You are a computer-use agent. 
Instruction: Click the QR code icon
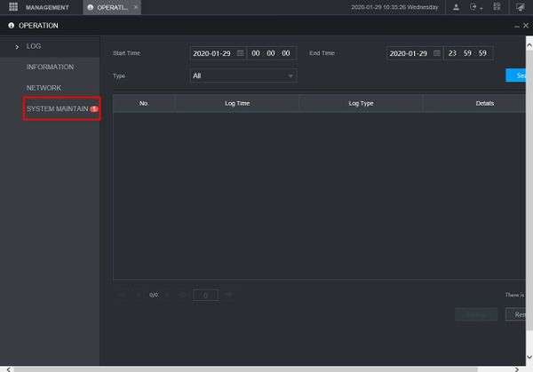(x=497, y=7)
